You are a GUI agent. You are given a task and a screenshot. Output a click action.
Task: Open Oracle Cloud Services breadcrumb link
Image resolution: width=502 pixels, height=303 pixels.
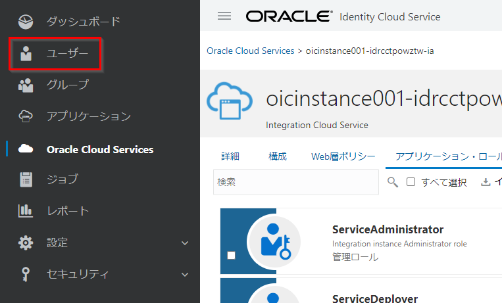[x=250, y=51]
